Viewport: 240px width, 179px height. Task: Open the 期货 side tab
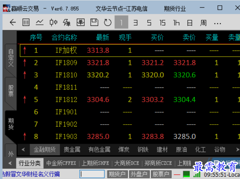tap(11, 124)
